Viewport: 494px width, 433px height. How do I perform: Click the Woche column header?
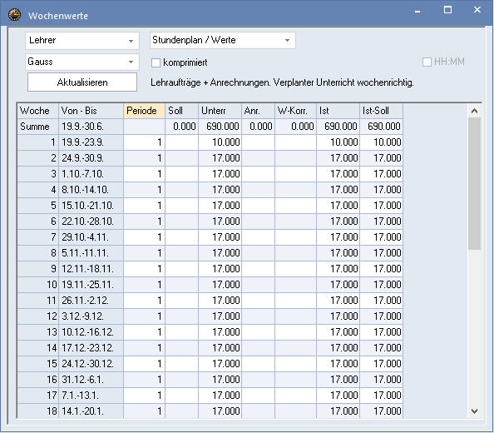point(37,111)
